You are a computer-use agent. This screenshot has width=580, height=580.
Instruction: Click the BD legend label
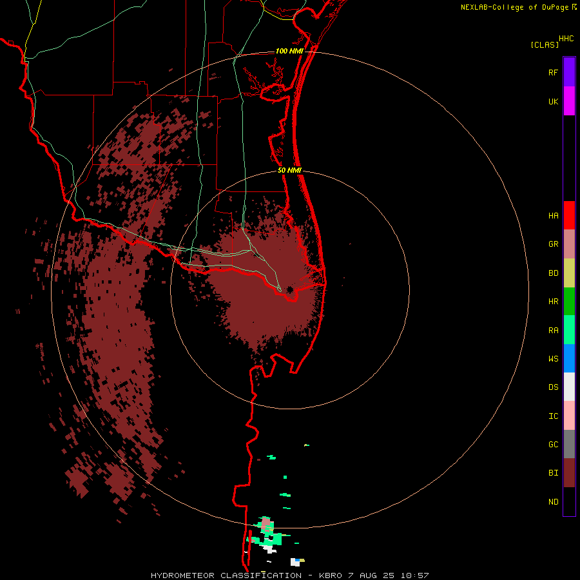point(554,273)
